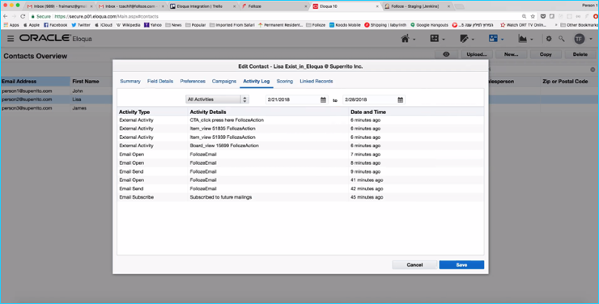599x304 pixels.
Task: Open the Apps bookmarks shortcut
Action: [x=11, y=25]
